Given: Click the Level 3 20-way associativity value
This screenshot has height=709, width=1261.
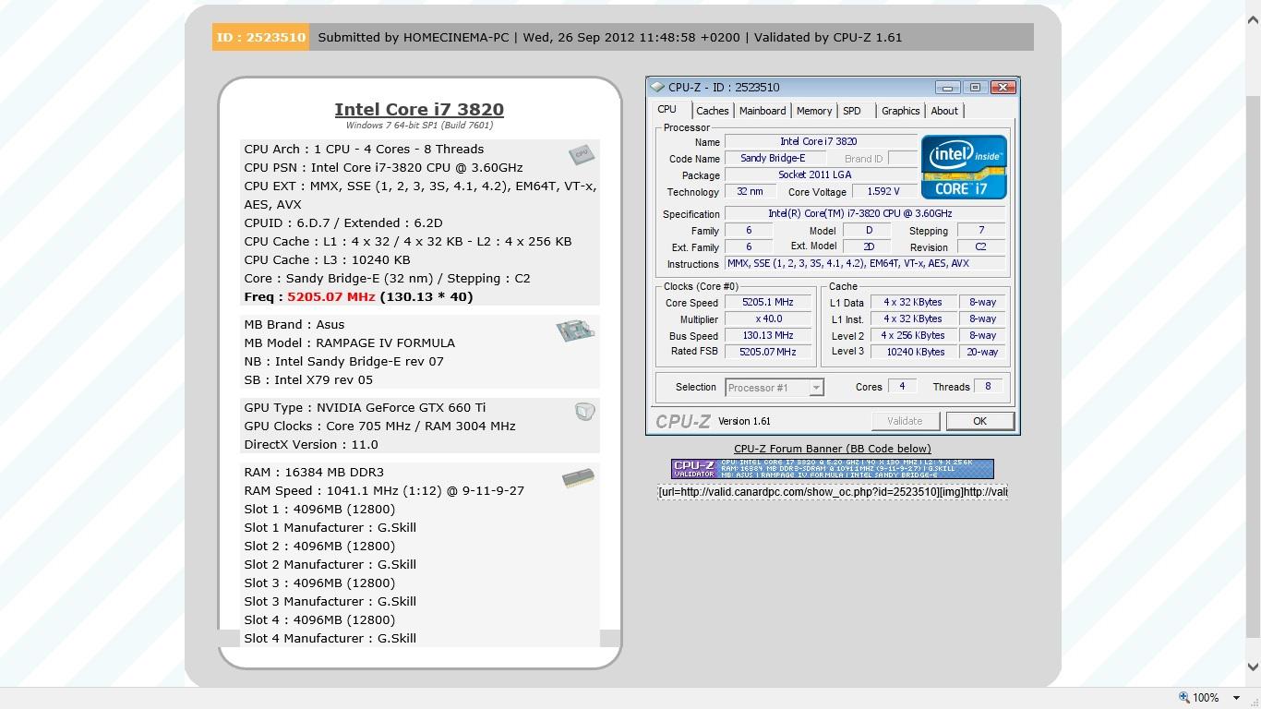Looking at the screenshot, I should 982,352.
